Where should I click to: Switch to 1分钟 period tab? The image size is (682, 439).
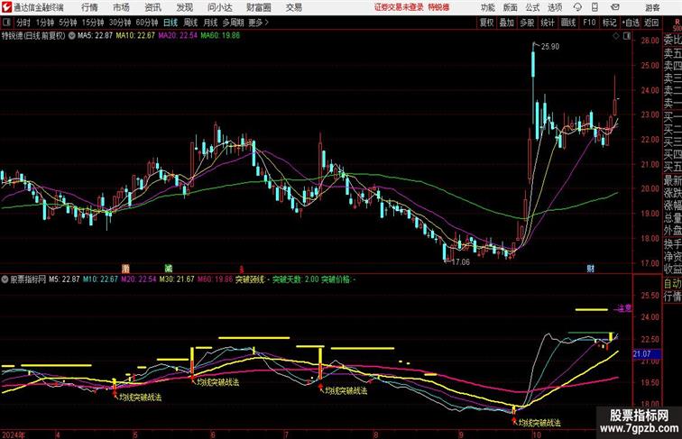[45, 23]
